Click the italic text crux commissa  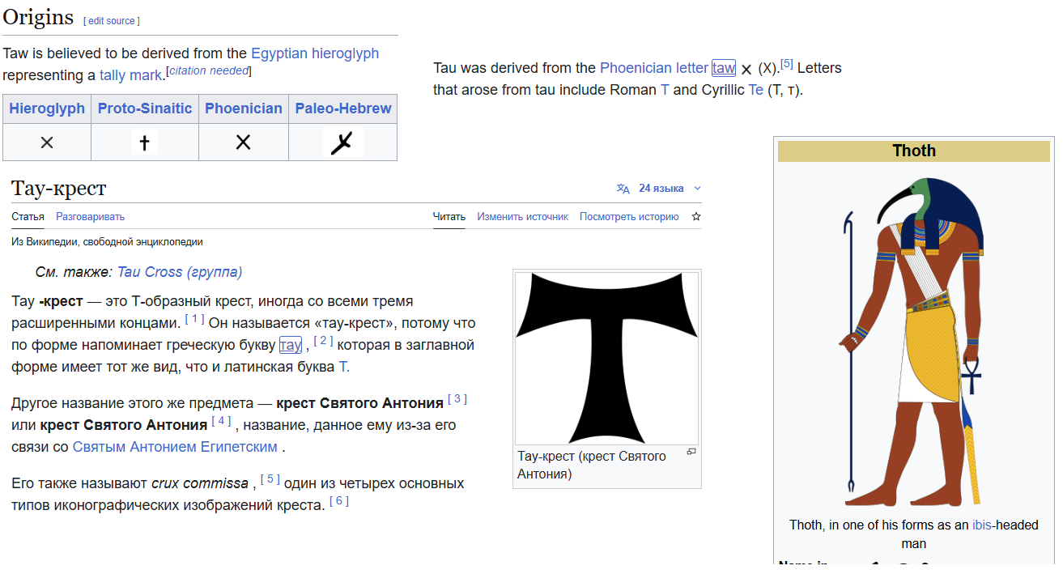[200, 483]
